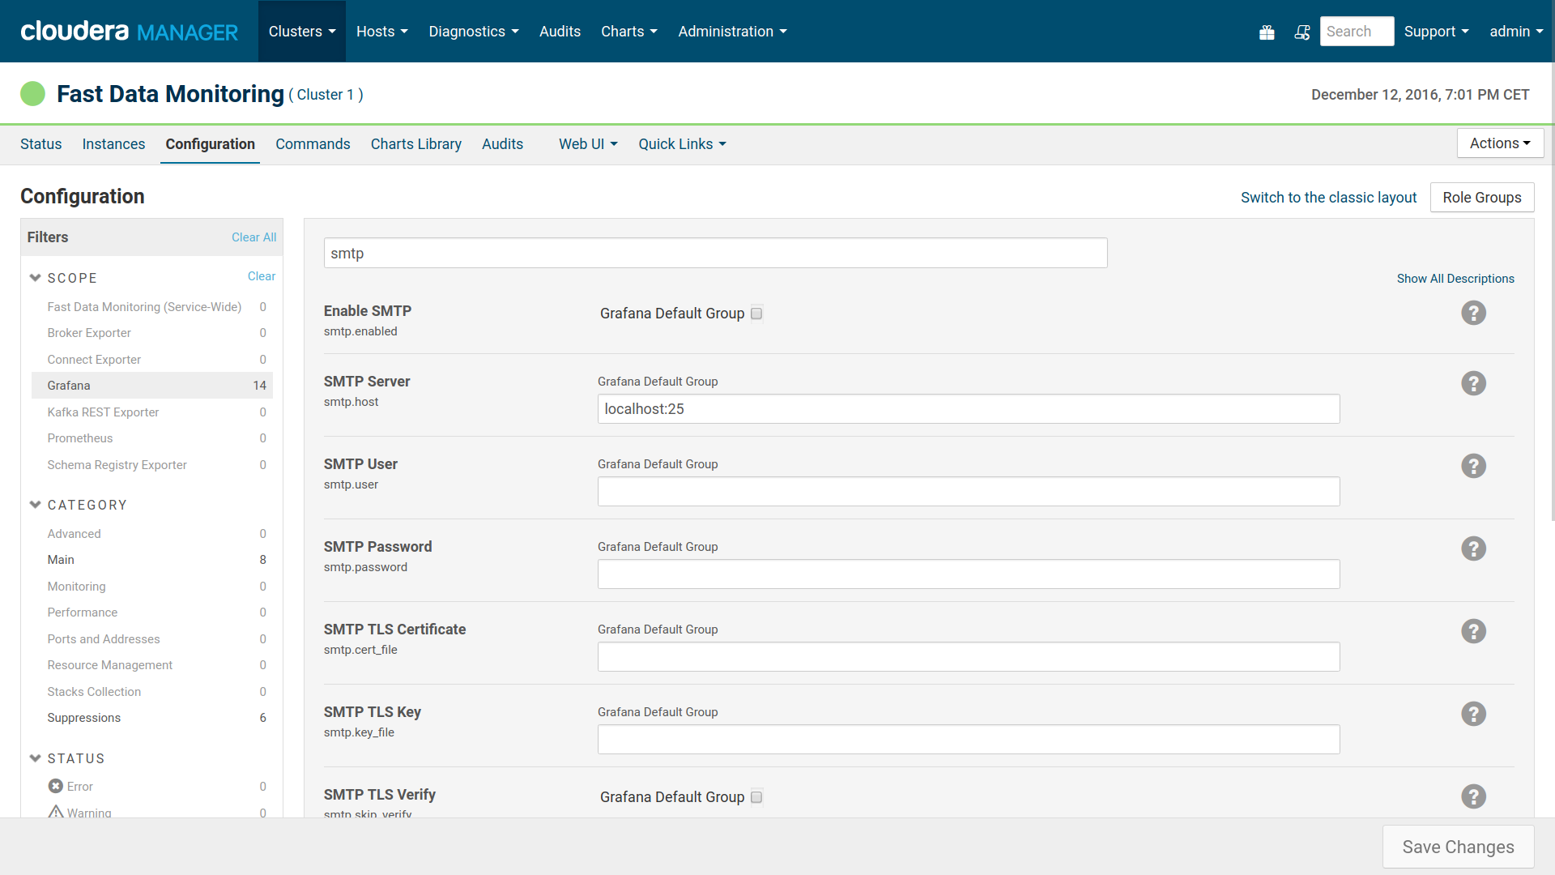Open help for SMTP TLS Key

click(x=1473, y=714)
